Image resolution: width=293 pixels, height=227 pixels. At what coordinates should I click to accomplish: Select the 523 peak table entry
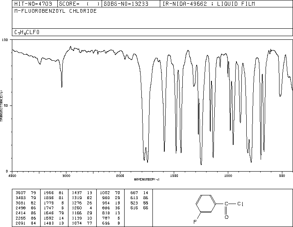(x=139, y=203)
